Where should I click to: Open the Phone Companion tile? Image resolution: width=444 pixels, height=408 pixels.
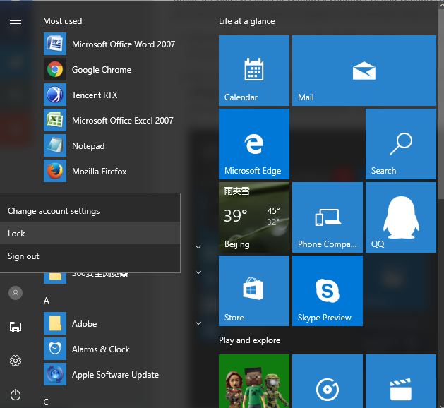coord(328,217)
